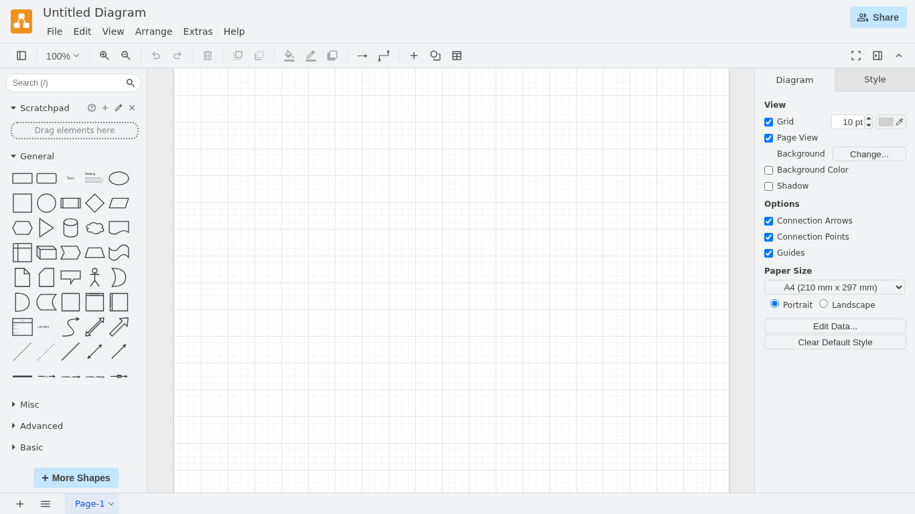Image resolution: width=915 pixels, height=514 pixels.
Task: Select the ellipse shape in General
Action: tap(119, 178)
